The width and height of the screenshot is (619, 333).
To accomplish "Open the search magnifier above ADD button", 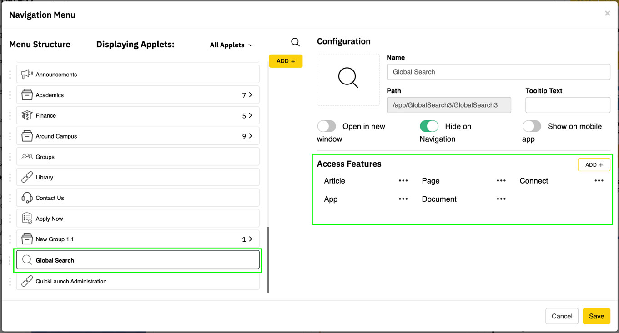I will pyautogui.click(x=296, y=42).
